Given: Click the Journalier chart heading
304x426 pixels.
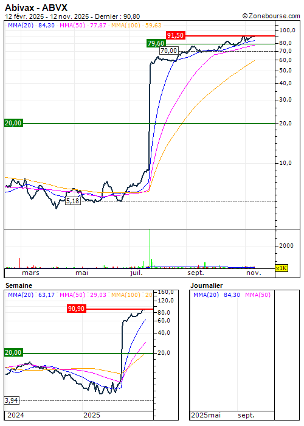Looking at the screenshot, I should 206,285.
